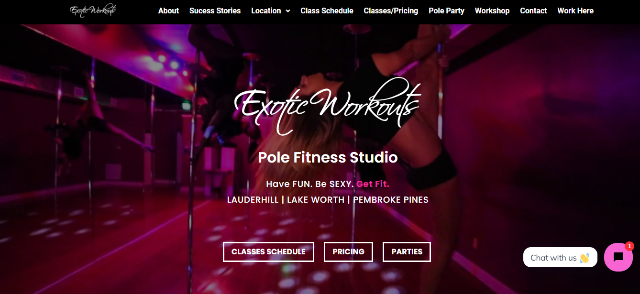Click the pink 'Get Fit.' text
640x294 pixels.
(373, 184)
